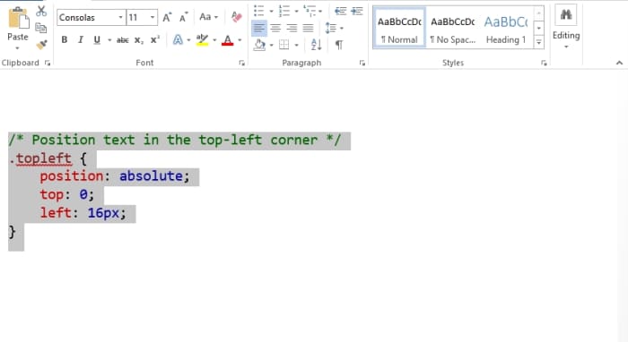Copy selection using the Copy icon
Screen dimensions: 628x342
coord(41,28)
